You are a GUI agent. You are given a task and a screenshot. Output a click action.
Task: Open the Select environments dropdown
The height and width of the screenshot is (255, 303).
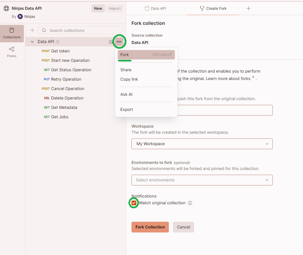[x=202, y=180]
